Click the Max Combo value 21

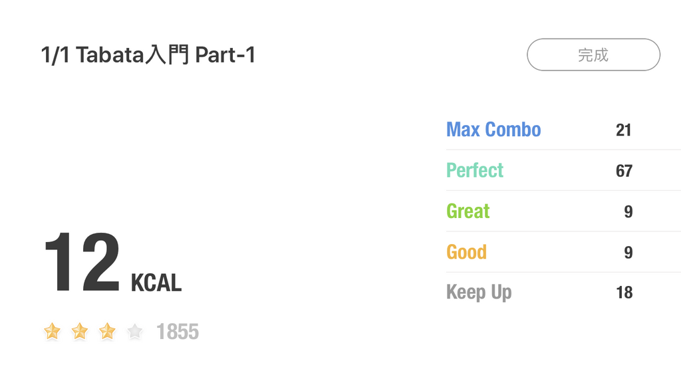pyautogui.click(x=623, y=130)
